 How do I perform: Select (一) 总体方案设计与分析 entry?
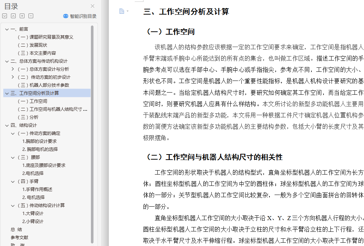tap(43, 69)
